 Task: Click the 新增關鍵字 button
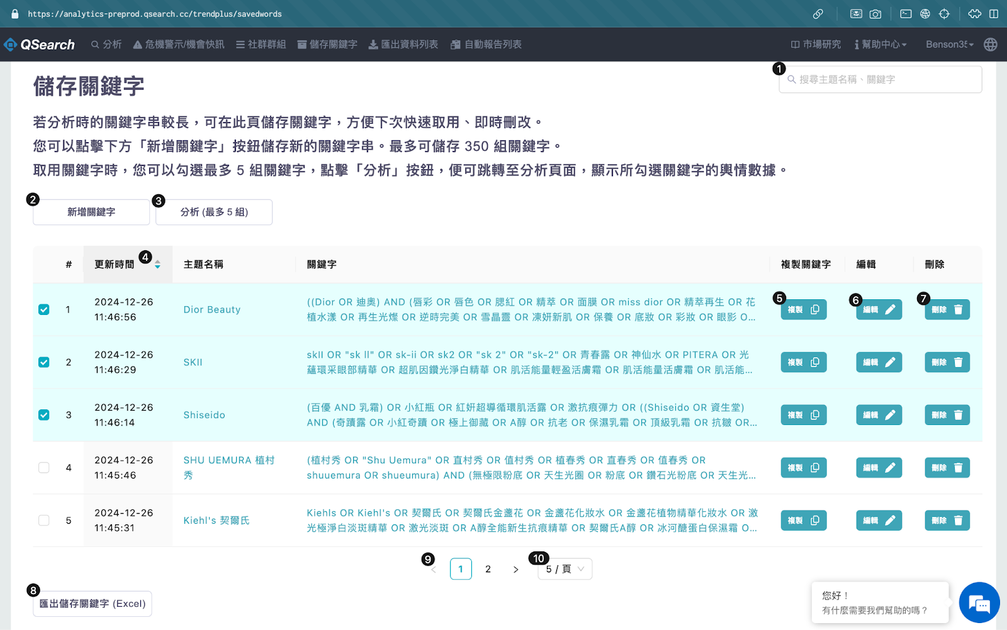coord(91,212)
